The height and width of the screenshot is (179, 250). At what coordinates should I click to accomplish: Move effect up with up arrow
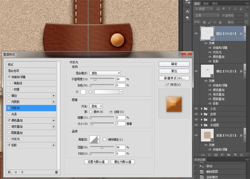pos(16,172)
